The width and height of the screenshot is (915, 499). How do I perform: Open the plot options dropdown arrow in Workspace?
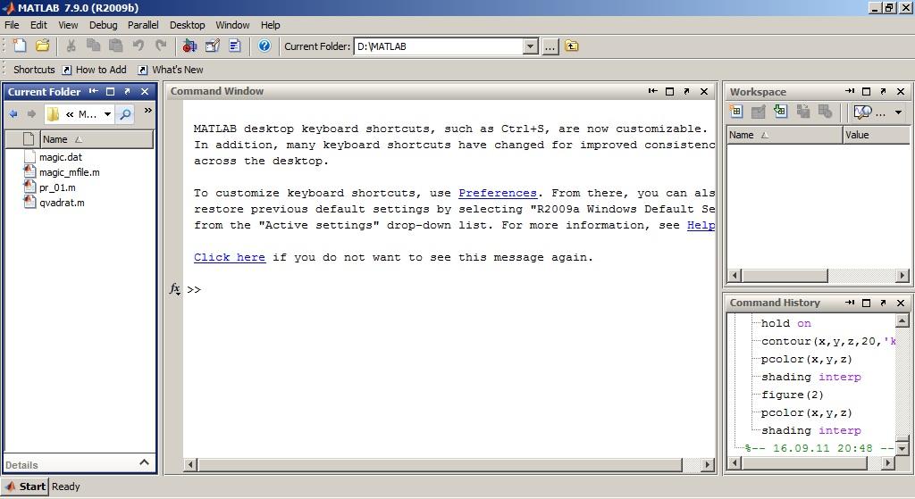(x=899, y=112)
